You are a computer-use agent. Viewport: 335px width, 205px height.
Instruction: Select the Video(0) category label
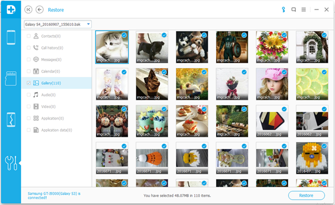[48, 107]
